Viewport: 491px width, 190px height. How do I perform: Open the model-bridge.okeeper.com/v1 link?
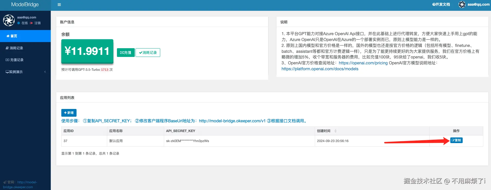click(x=232, y=121)
